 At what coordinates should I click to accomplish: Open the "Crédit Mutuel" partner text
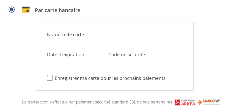point(188,100)
